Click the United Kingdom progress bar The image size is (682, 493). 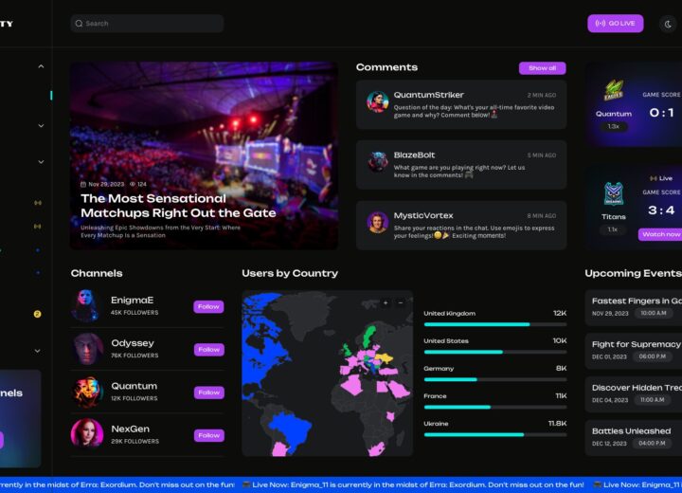(495, 324)
